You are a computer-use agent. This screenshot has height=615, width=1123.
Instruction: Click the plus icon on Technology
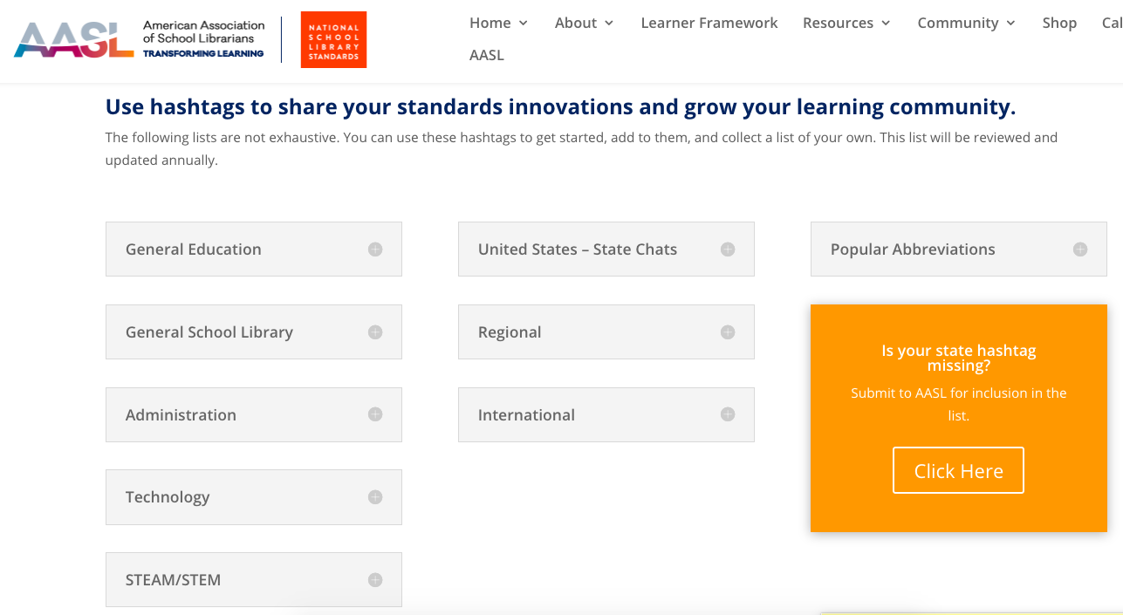375,496
